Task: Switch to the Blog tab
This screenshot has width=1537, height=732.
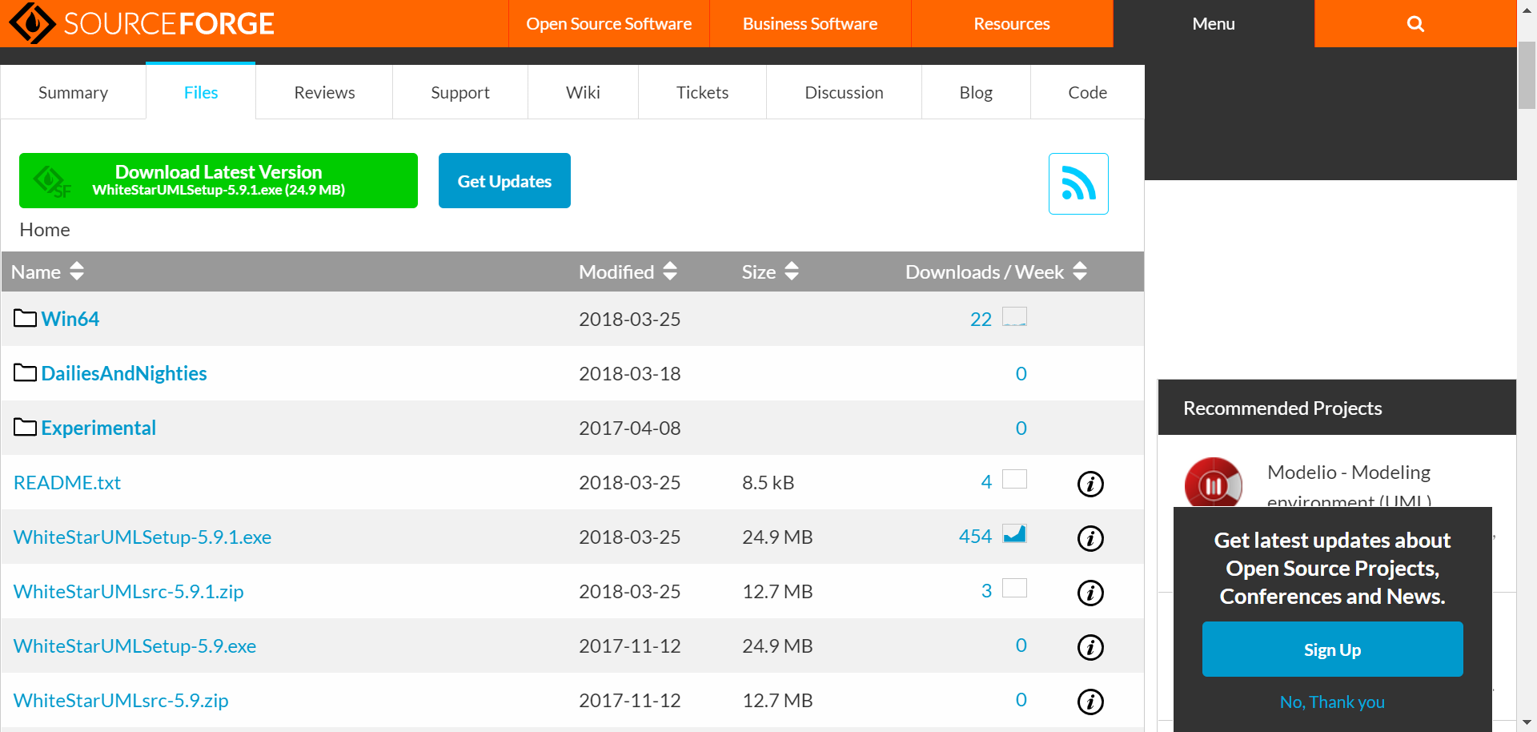Action: tap(976, 92)
